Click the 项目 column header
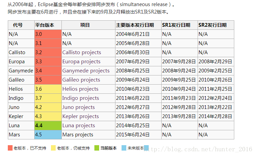Screen dimensions: 256x156 coord(88,25)
